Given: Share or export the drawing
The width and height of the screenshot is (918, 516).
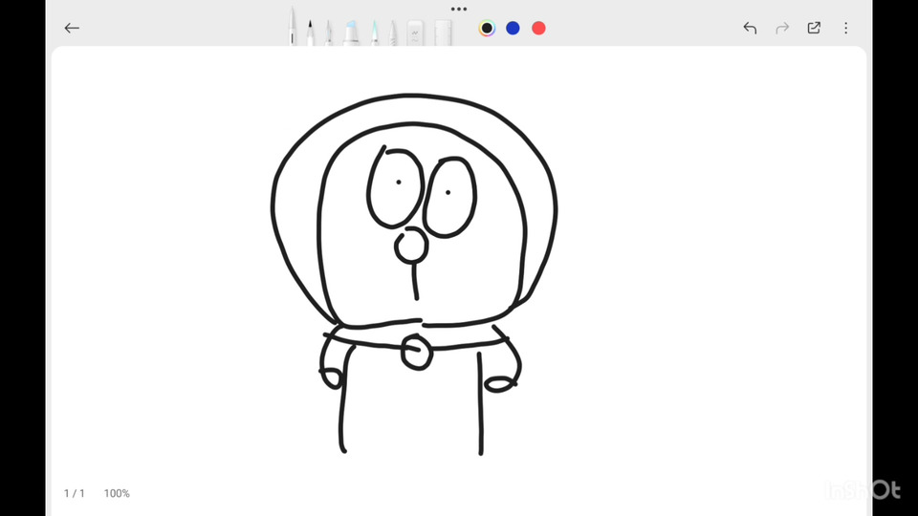Looking at the screenshot, I should pyautogui.click(x=814, y=28).
